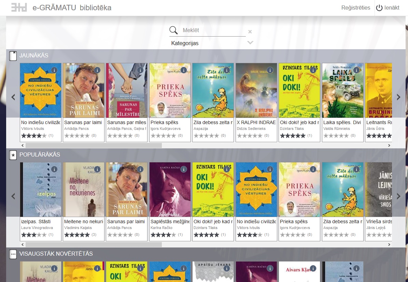Expand the Kategorijas dropdown
Screen dimensions: 408x282
(250, 43)
